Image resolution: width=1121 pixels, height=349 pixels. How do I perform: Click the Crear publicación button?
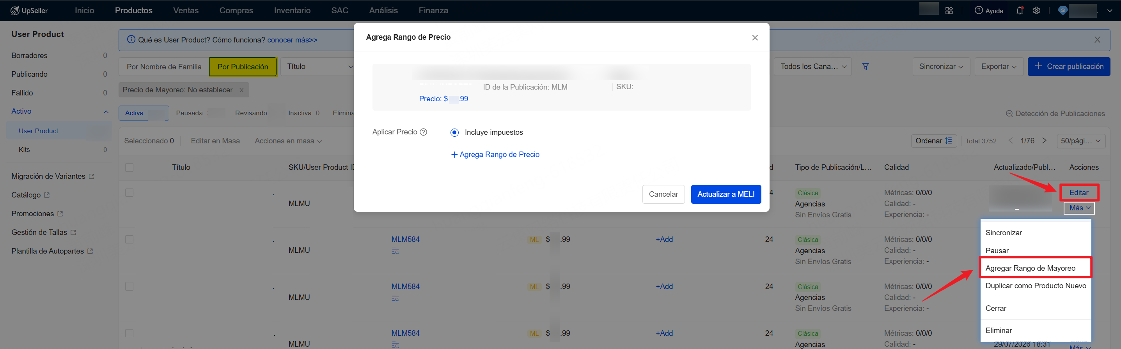[x=1069, y=67]
